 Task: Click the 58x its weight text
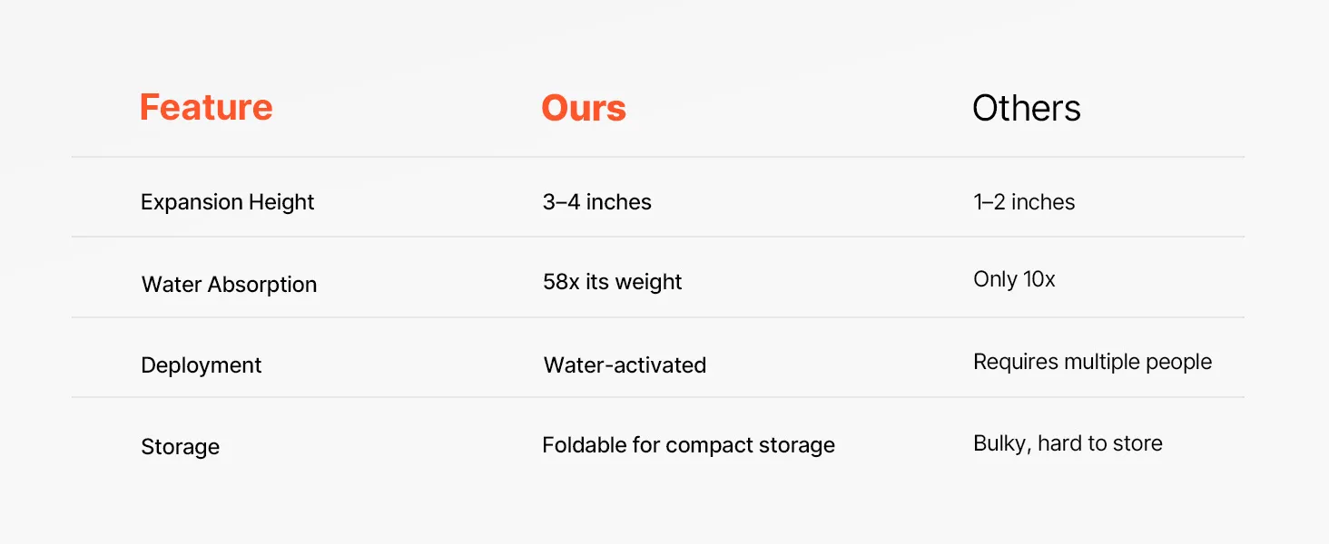[x=612, y=282]
